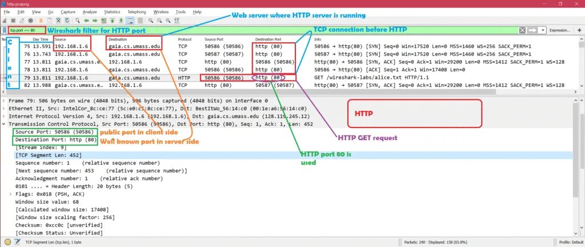The height and width of the screenshot is (247, 585).
Task: Collapse Transmission Control Protocol section
Action: 4,124
